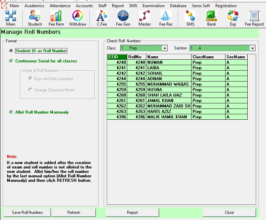
Task: Expand the Section dropdown showing A
Action: pyautogui.click(x=252, y=48)
